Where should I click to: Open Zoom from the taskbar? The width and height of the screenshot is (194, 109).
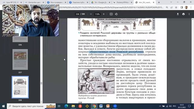[x=115, y=106]
